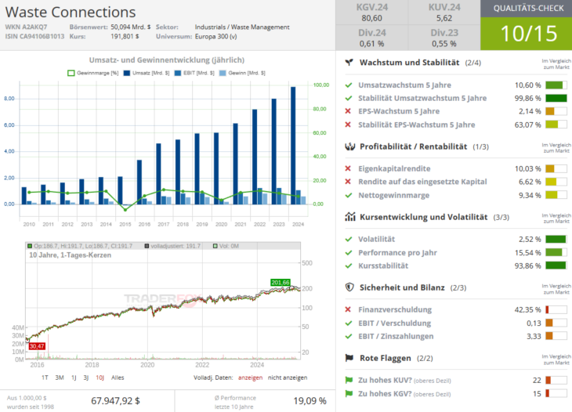Click the red X beside Rendite auf das eingesetzte Kapital

point(348,182)
